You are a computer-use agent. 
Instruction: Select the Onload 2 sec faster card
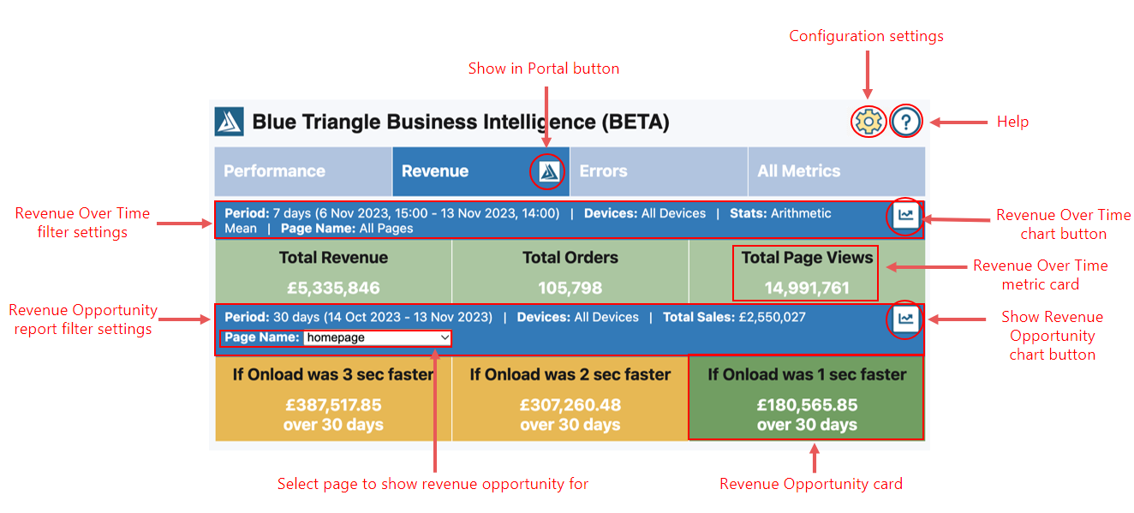pos(570,398)
